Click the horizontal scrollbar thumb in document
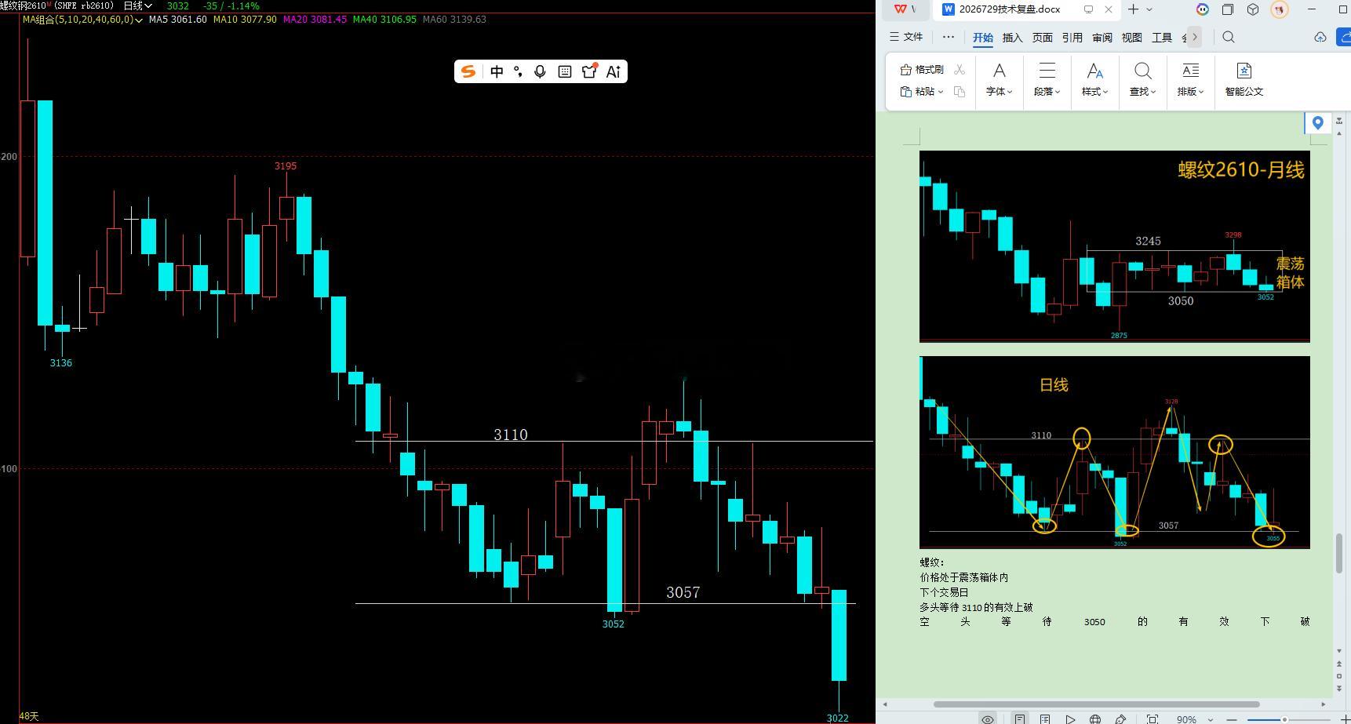1351x724 pixels. (1096, 704)
